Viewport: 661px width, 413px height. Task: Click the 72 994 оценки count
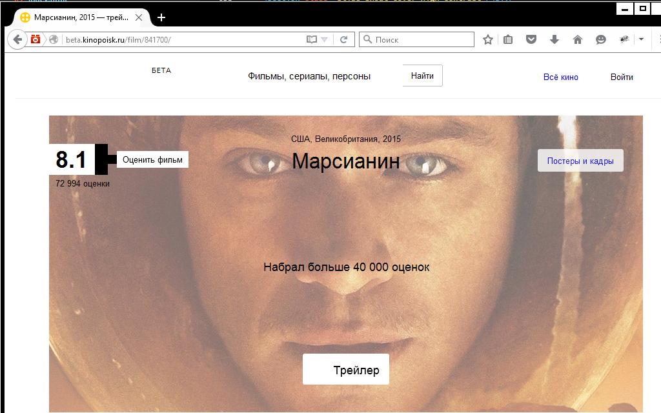click(83, 184)
